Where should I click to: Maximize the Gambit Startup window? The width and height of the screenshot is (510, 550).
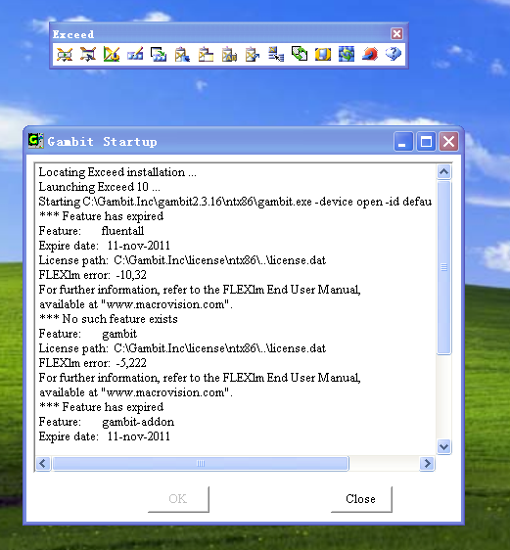pos(426,142)
